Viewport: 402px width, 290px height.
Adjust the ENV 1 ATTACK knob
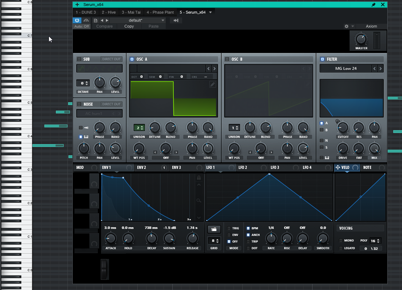tap(110, 239)
